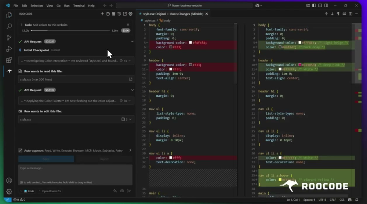This screenshot has height=204, width=367.
Task: Expand Applying the Color Palette reasoning block
Action: pyautogui.click(x=76, y=101)
